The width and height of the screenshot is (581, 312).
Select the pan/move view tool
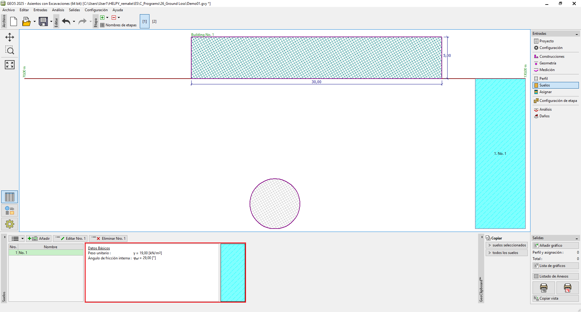click(10, 37)
